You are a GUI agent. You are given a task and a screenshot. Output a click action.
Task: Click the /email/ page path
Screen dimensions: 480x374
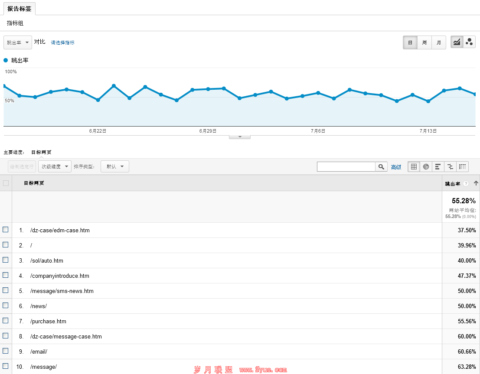(x=39, y=351)
